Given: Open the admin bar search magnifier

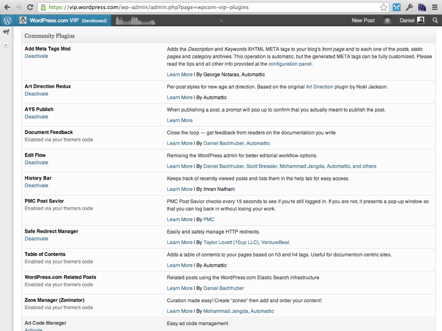Looking at the screenshot, I should coord(435,20).
